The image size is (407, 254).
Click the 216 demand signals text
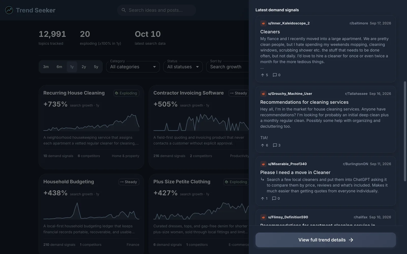click(169, 156)
